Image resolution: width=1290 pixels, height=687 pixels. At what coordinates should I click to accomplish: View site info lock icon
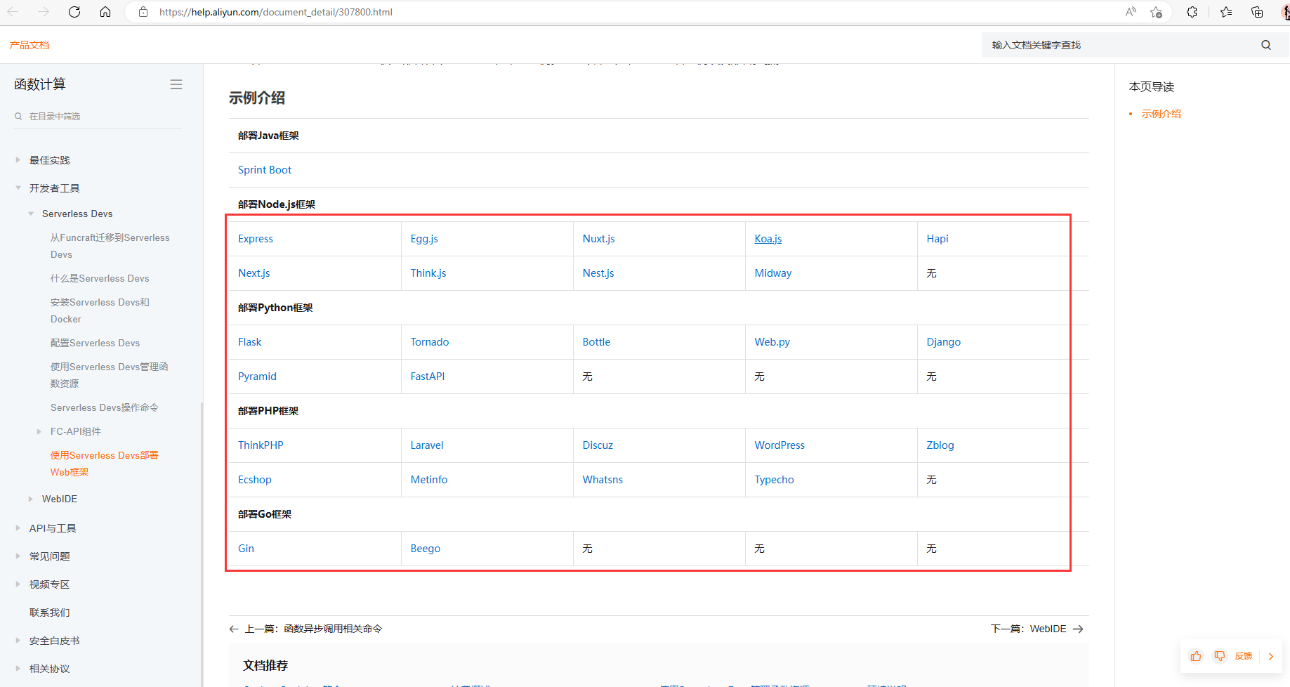pyautogui.click(x=143, y=12)
